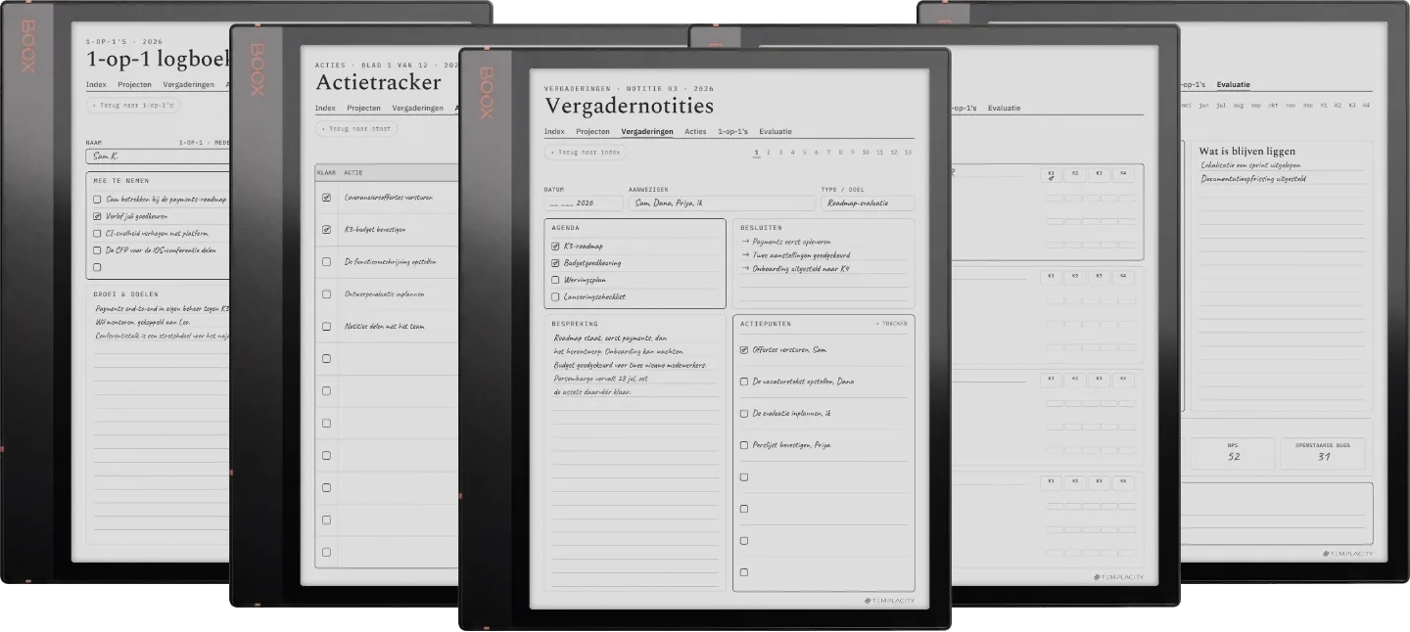Open the 1-op-1's tab in Vergadernotities

click(x=732, y=131)
